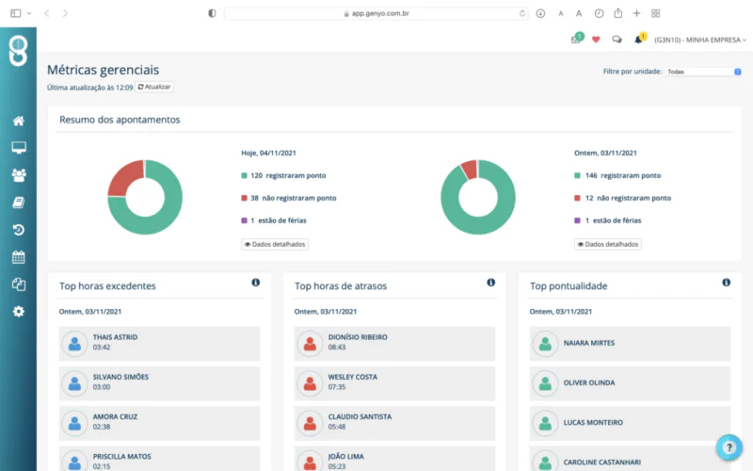Select the Claudio Santista row

(x=394, y=423)
